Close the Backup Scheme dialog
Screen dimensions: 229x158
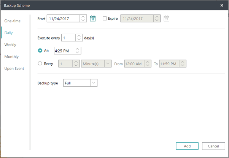coord(222,5)
